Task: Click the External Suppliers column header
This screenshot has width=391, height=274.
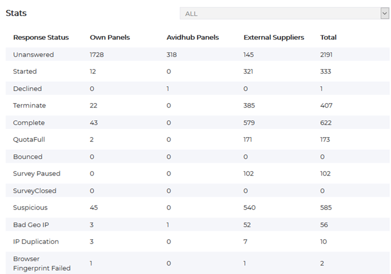Action: click(274, 37)
